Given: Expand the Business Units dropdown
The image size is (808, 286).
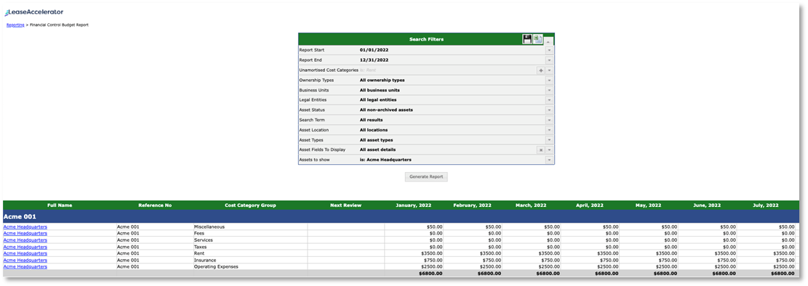Looking at the screenshot, I should click(x=549, y=90).
